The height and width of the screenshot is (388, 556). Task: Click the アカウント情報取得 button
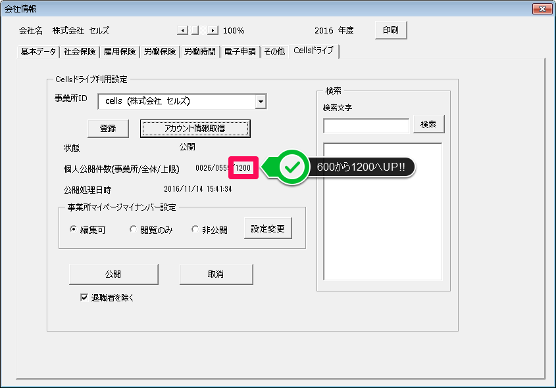[195, 129]
